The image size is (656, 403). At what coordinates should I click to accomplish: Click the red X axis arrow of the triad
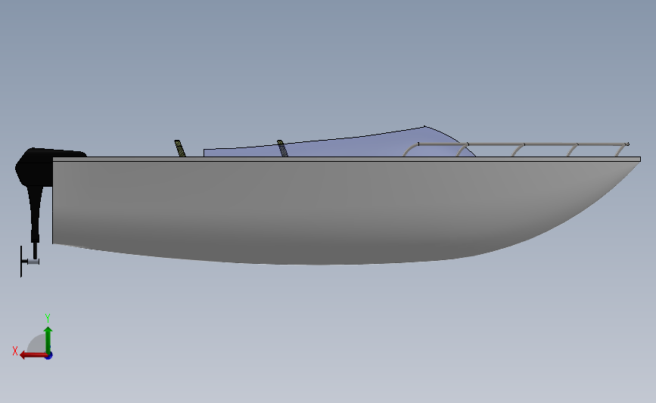click(33, 355)
